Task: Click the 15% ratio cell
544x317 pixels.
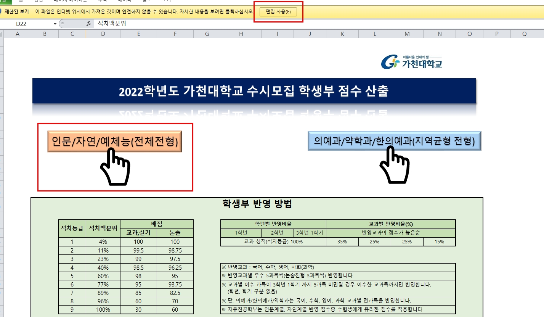Action: (x=440, y=241)
